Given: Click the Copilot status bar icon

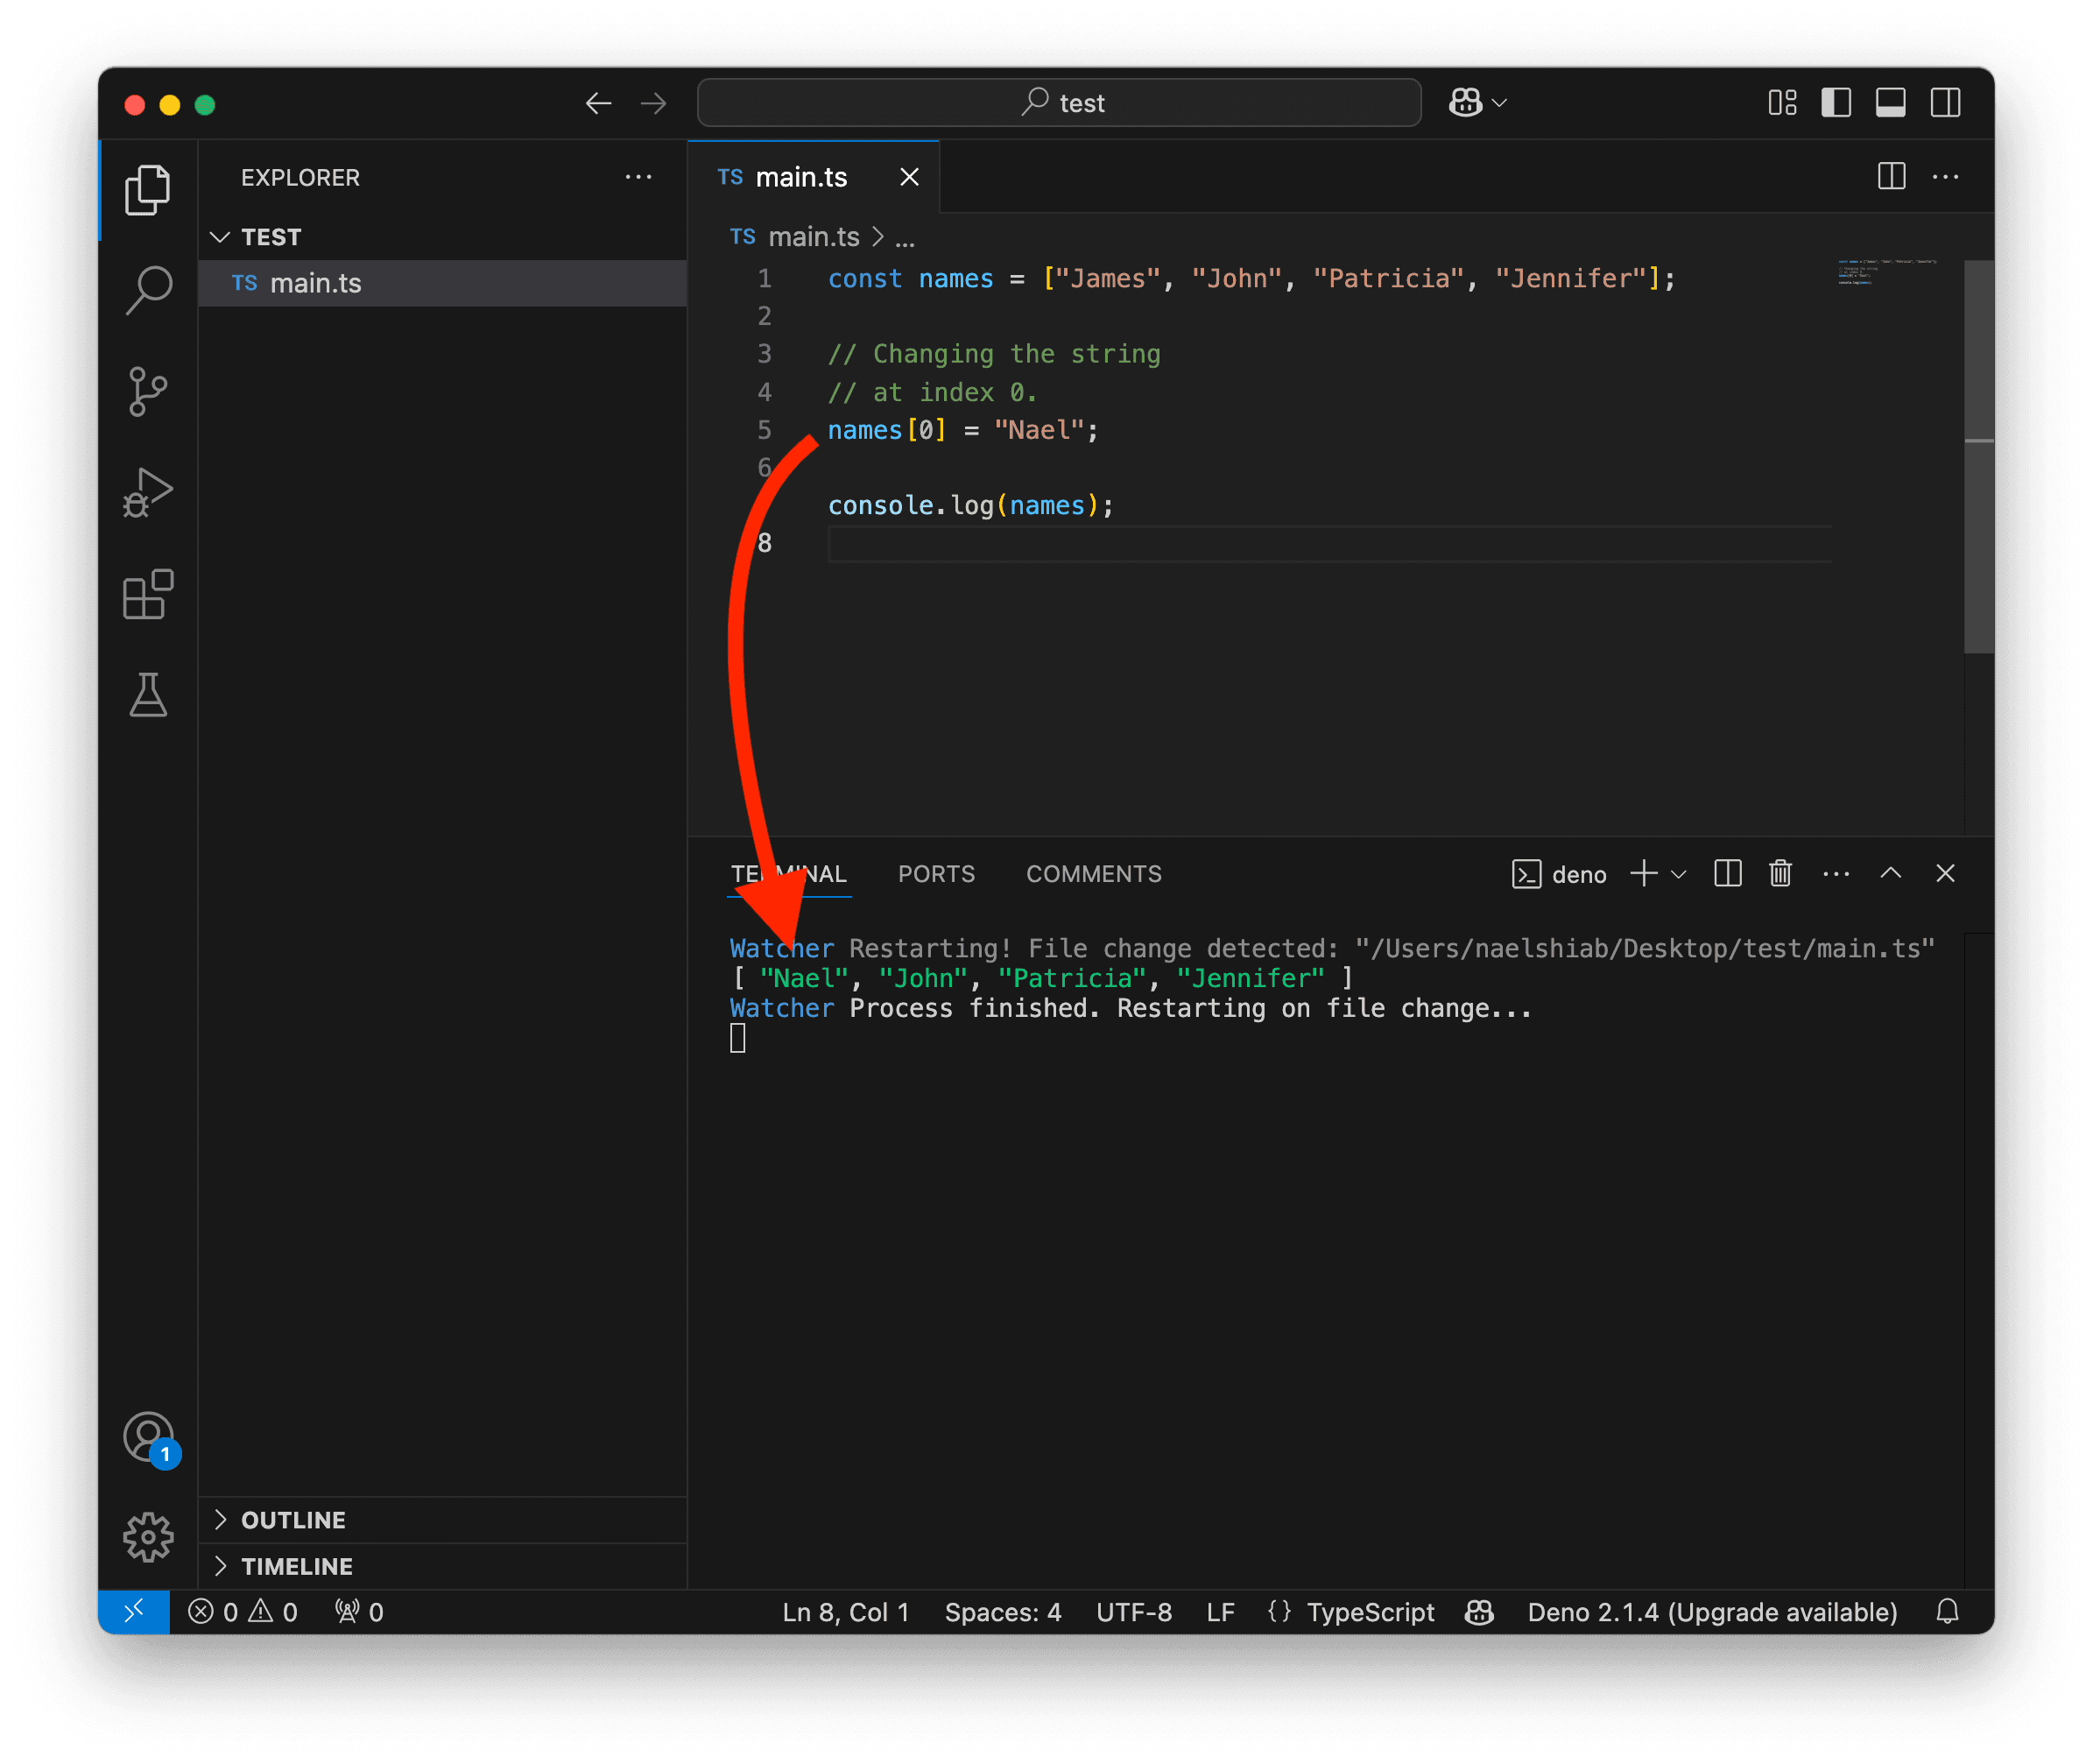Looking at the screenshot, I should tap(1479, 1611).
